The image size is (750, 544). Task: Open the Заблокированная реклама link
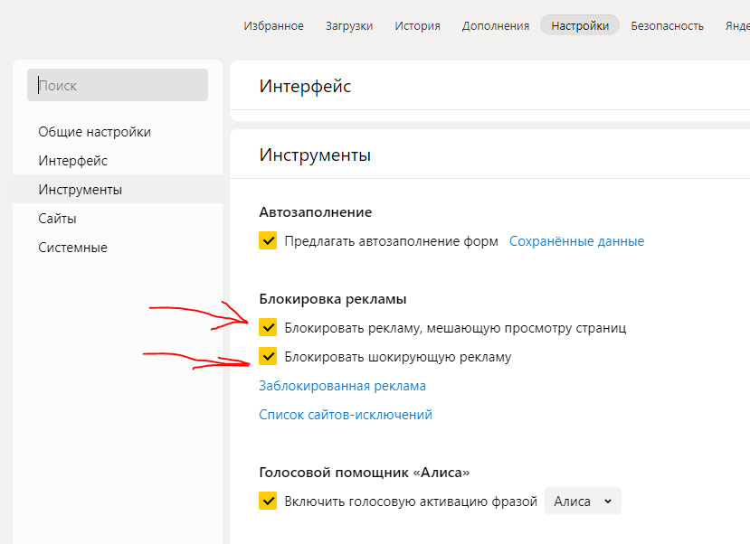click(343, 386)
